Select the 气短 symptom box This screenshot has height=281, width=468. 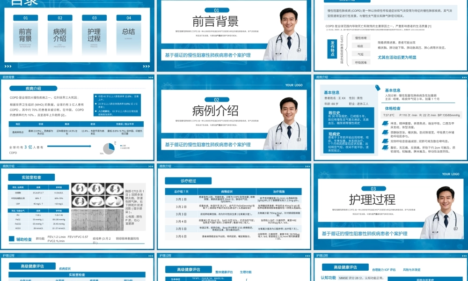click(x=361, y=54)
